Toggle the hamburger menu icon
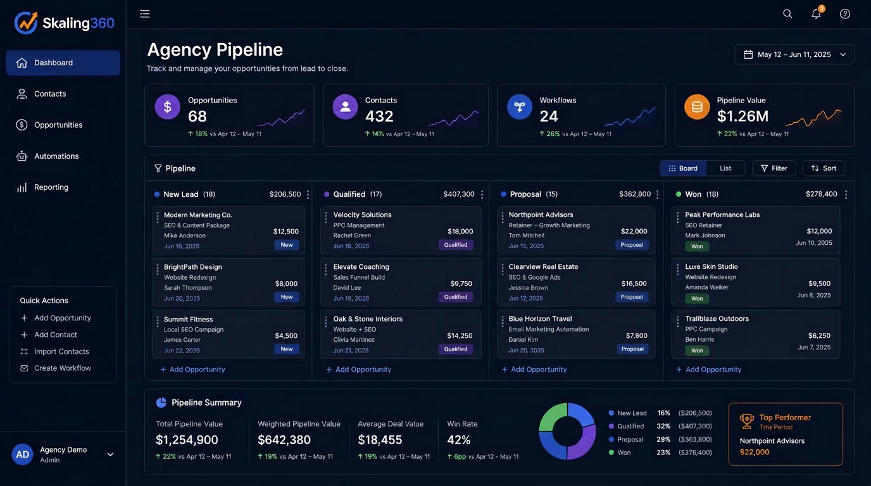The image size is (871, 486). click(x=145, y=14)
